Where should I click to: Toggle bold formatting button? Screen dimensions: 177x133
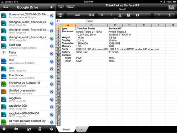click(102, 15)
